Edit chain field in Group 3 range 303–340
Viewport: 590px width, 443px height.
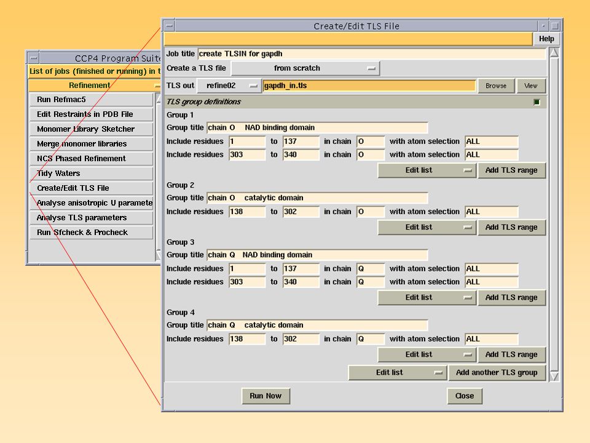click(371, 282)
